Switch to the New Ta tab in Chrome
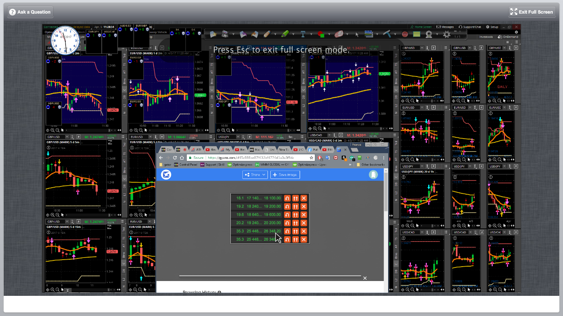 click(284, 149)
